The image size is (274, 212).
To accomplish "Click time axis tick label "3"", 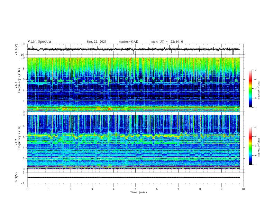I will pyautogui.click(x=92, y=189).
